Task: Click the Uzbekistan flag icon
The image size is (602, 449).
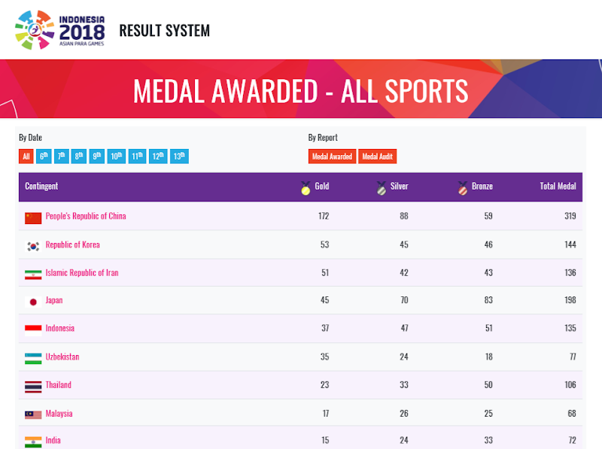Action: pyautogui.click(x=33, y=358)
